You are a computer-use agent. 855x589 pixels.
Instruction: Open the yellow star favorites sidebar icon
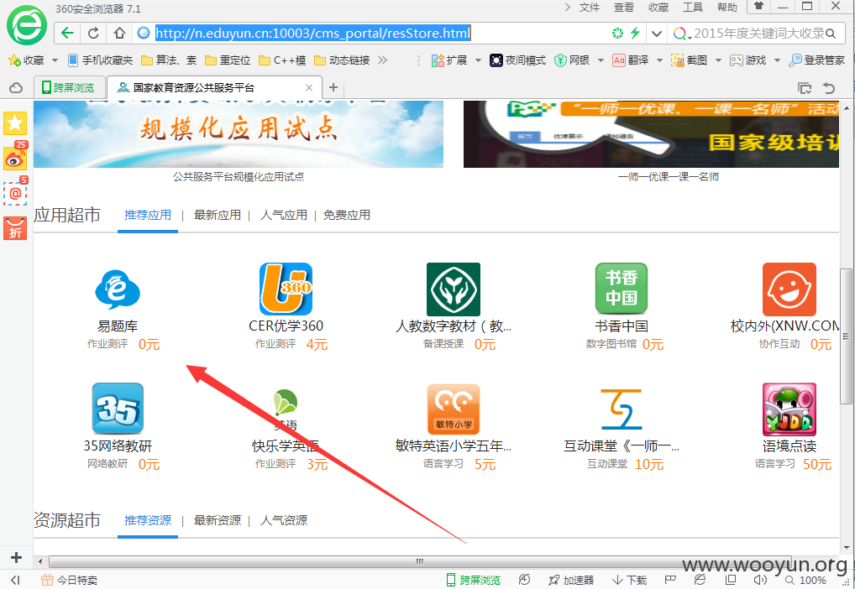click(15, 123)
